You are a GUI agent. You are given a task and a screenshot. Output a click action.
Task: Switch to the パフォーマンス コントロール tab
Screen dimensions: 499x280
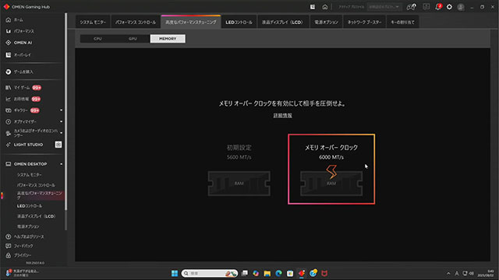click(136, 23)
